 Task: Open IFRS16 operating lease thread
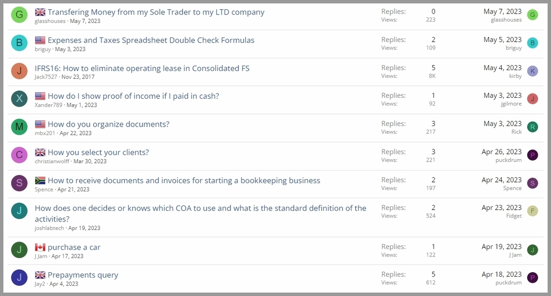[142, 68]
